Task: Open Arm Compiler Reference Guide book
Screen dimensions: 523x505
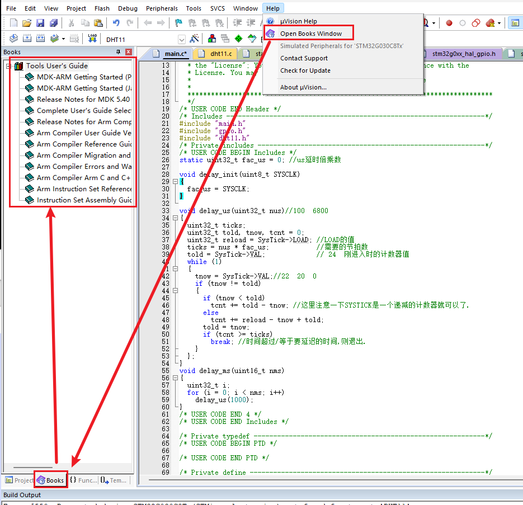Action: tap(84, 144)
